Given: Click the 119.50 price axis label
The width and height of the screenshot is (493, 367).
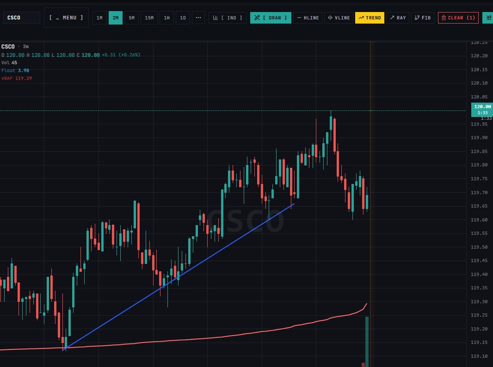Looking at the screenshot, I should tap(479, 247).
